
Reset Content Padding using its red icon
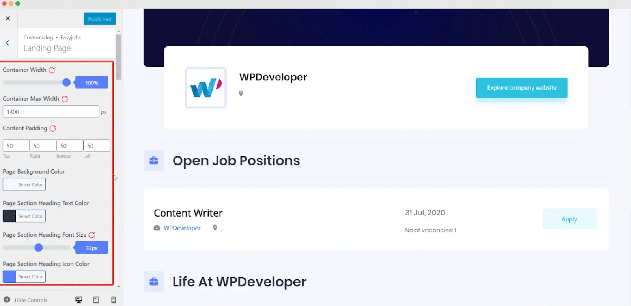[x=53, y=128]
